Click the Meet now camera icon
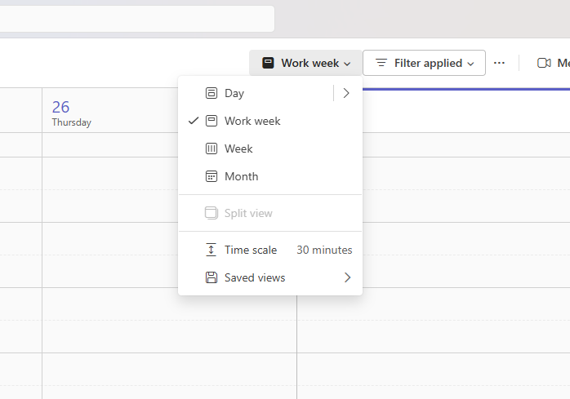Screen dimensions: 570x399 544,63
